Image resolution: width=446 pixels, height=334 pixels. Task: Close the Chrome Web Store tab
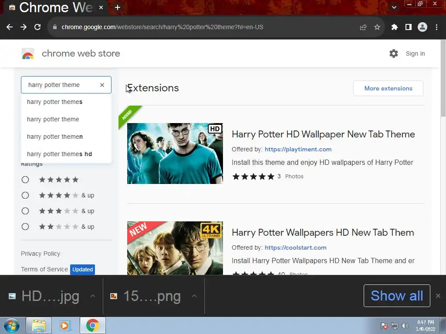pos(101,8)
